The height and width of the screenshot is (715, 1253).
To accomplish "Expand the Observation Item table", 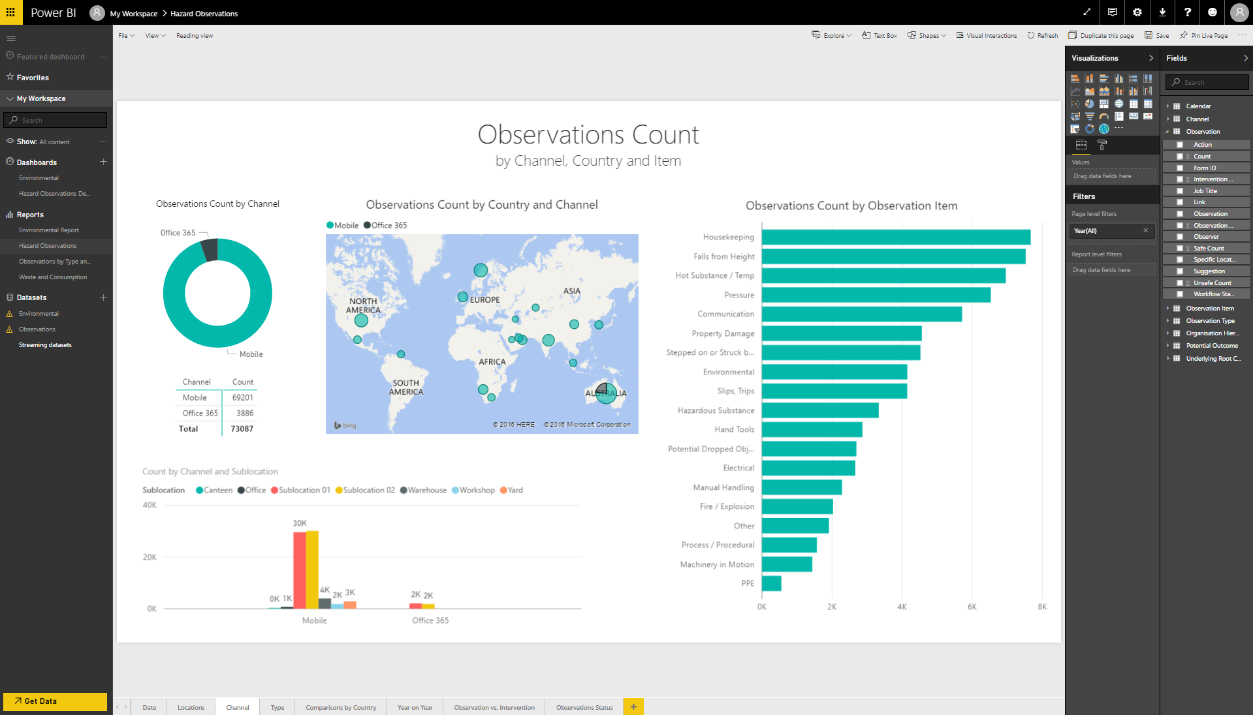I will [1168, 309].
